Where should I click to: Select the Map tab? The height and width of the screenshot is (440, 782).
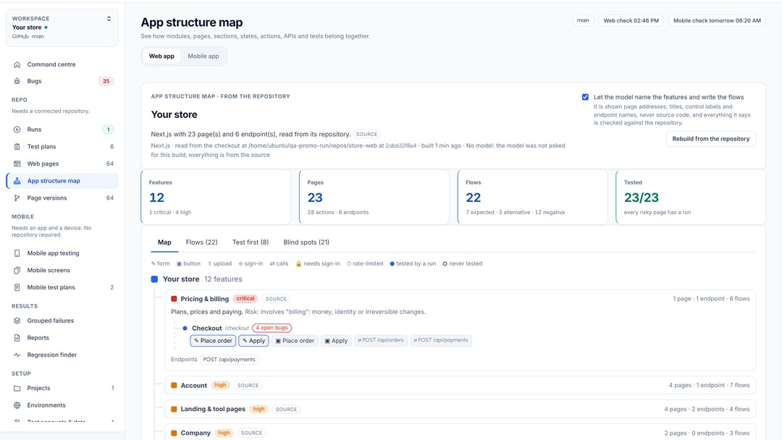click(x=164, y=242)
